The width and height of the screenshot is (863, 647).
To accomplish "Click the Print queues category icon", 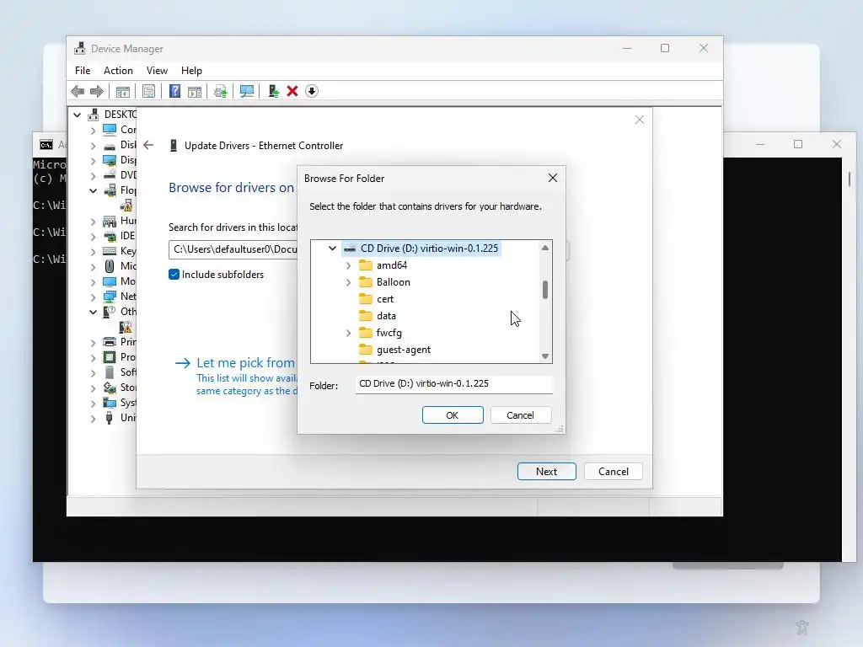I will tap(110, 342).
